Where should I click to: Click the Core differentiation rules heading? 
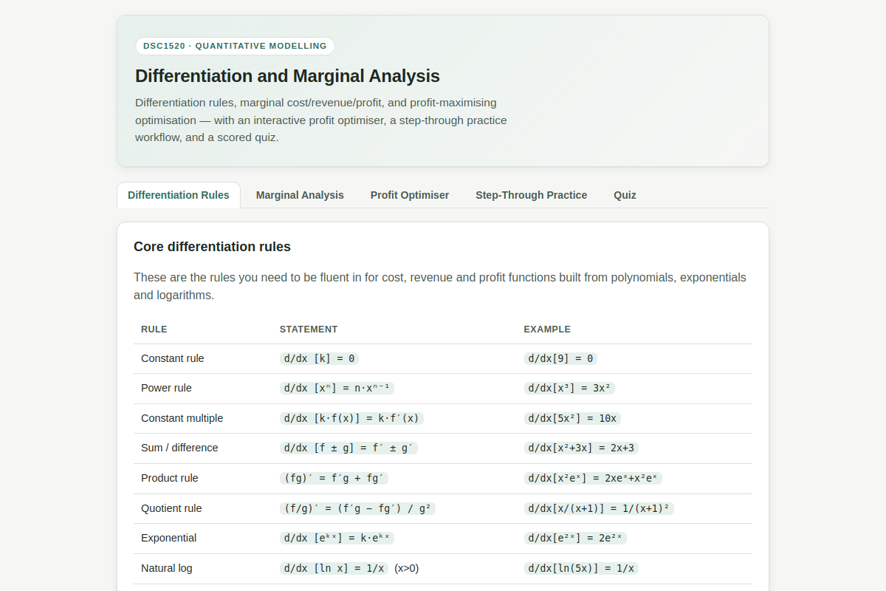point(212,247)
